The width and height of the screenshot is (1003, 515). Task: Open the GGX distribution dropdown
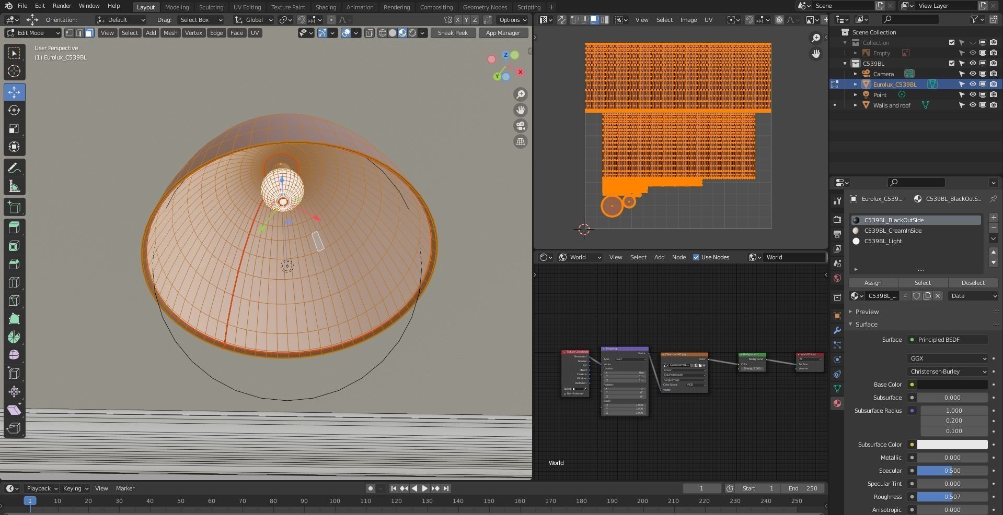[947, 358]
